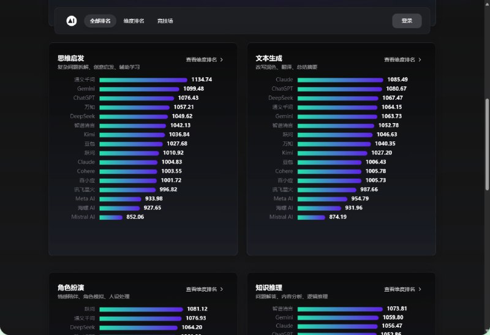Switch to the 维度排名 tab
Viewport: 490px width, 335px height.
(x=134, y=21)
